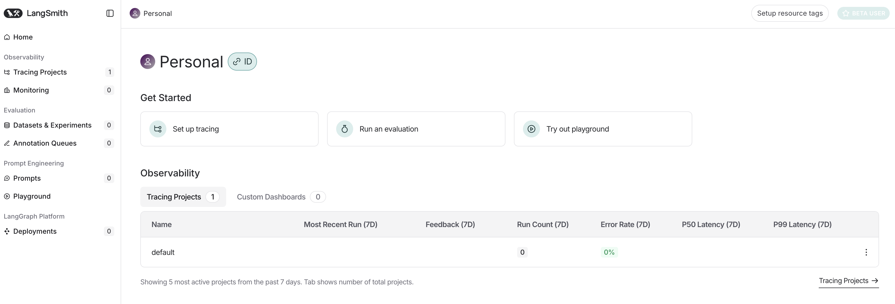Click the Name column header
This screenshot has width=895, height=304.
pyautogui.click(x=162, y=225)
